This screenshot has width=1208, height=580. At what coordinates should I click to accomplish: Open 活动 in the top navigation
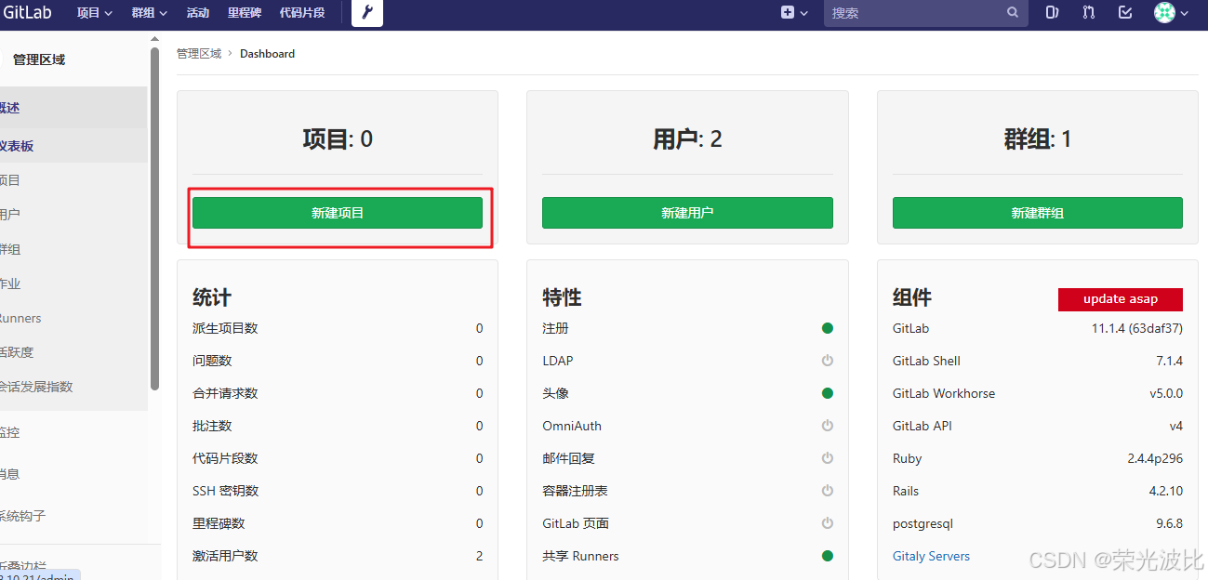point(197,13)
